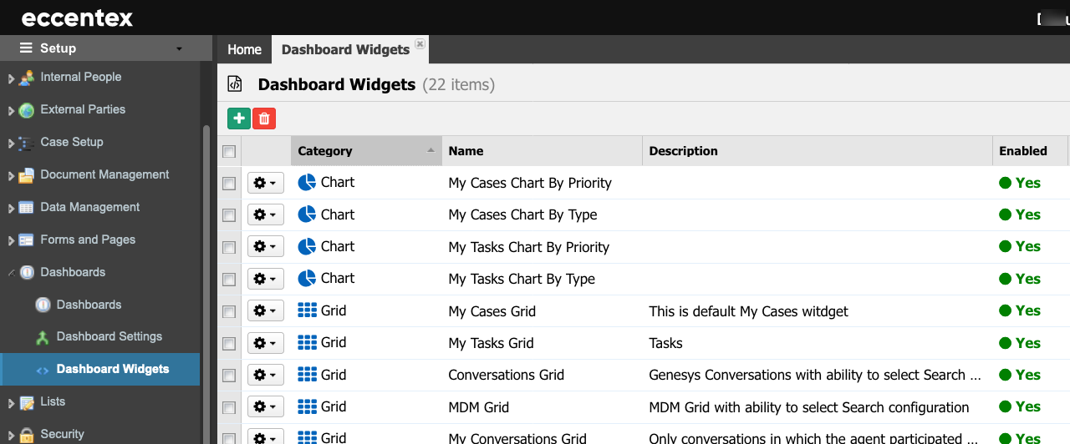Click the Internal People sidebar icon
1070x444 pixels.
27,77
